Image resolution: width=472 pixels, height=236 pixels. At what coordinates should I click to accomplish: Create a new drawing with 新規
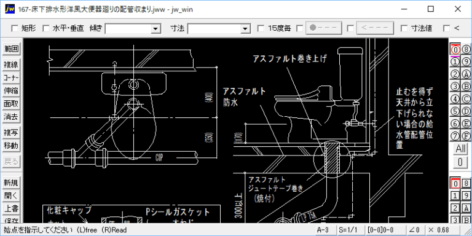(x=11, y=183)
